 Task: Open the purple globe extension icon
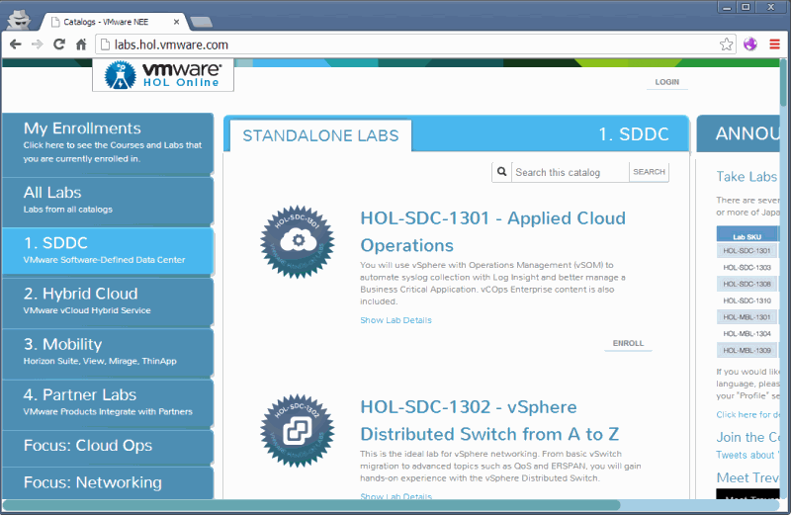[750, 44]
